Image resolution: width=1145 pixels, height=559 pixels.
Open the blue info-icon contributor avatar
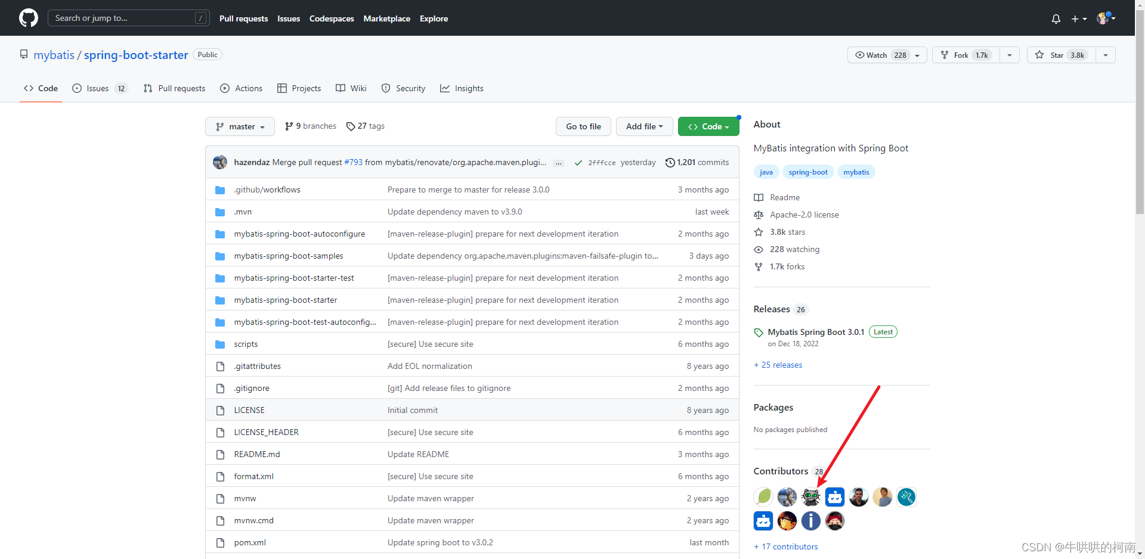coord(811,521)
